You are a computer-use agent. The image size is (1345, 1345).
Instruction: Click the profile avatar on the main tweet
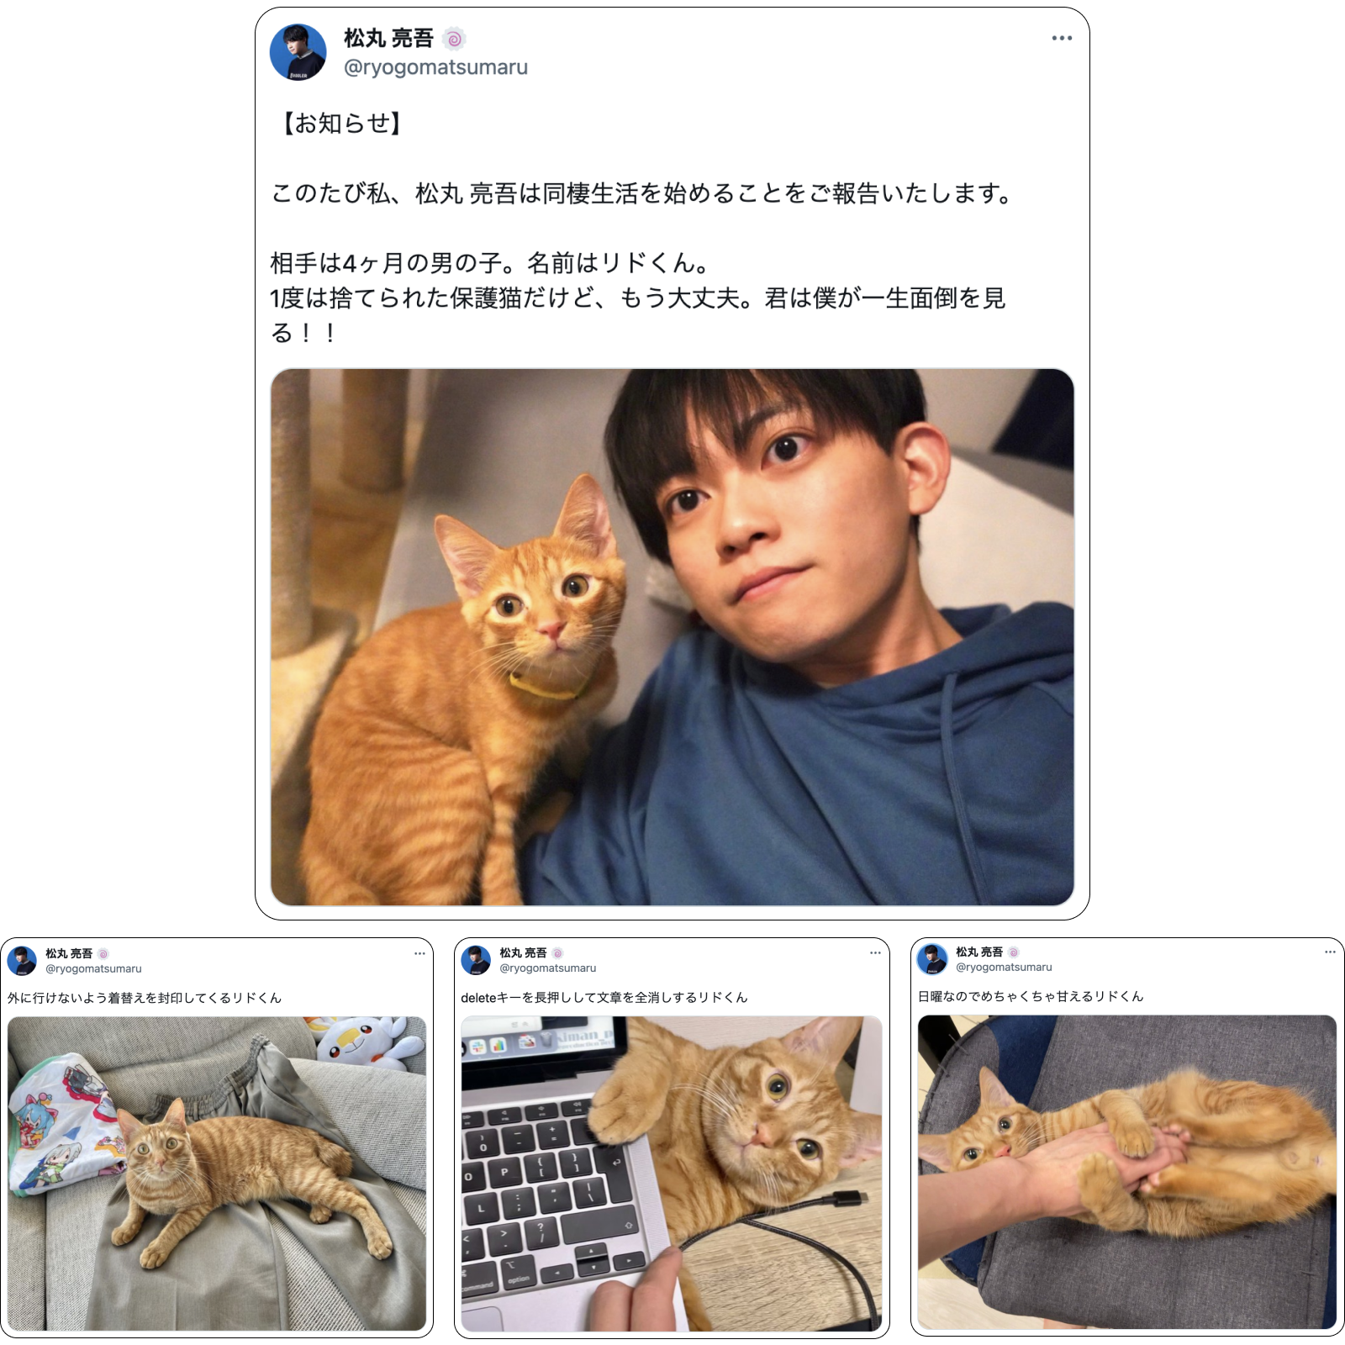tap(298, 52)
